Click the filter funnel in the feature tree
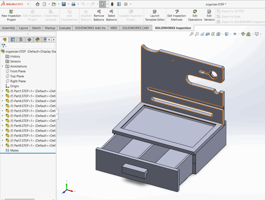Image resolution: width=265 pixels, height=200 pixels. pos(3,46)
